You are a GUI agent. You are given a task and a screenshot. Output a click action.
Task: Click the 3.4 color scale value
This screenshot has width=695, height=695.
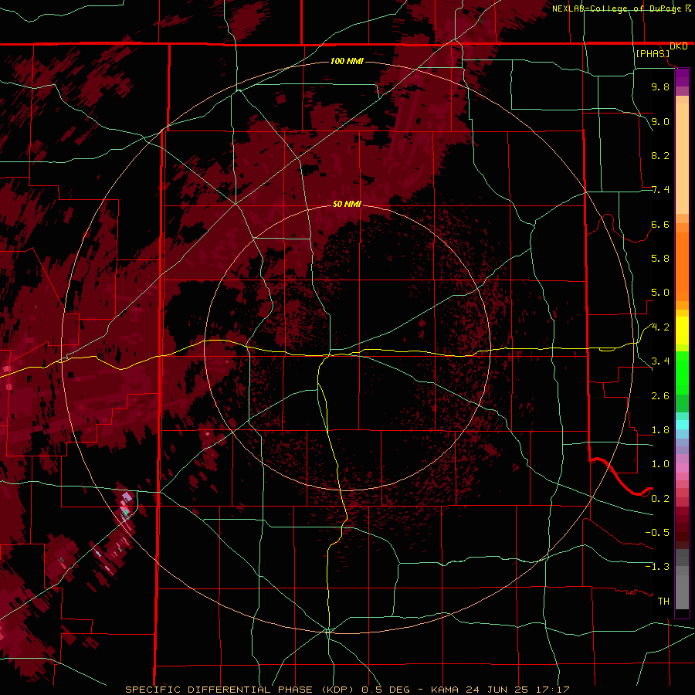tap(660, 361)
